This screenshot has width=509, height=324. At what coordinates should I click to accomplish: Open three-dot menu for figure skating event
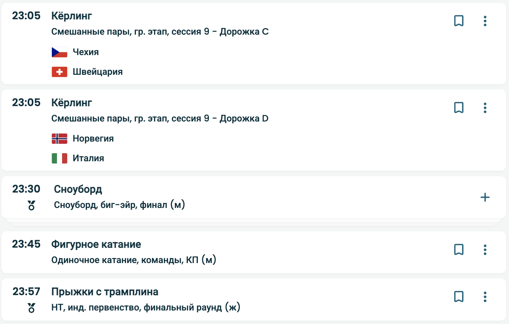tap(485, 250)
